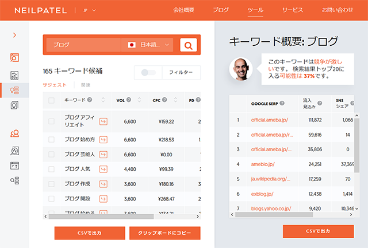Screen dimensions: 368x248
Task: Open the browser window upload sidebar icon
Action: (x=14, y=166)
